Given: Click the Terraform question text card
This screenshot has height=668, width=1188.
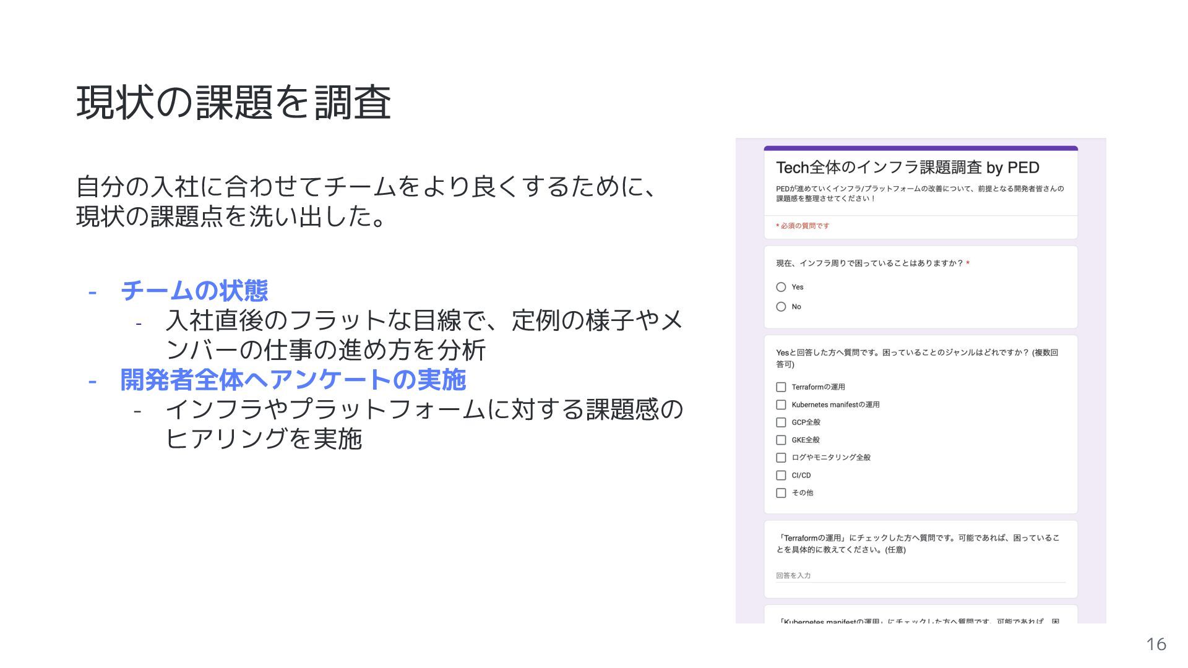Looking at the screenshot, I should [918, 544].
